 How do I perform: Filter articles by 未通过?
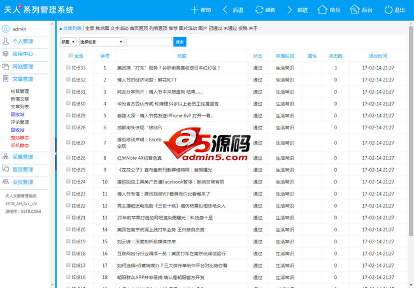[230, 28]
